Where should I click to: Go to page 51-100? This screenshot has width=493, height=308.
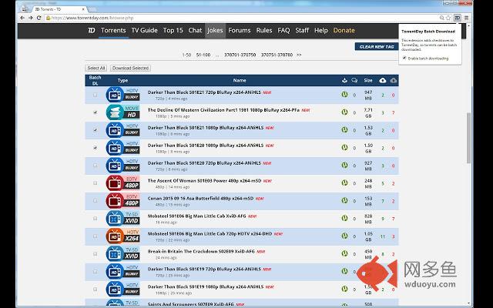203,55
